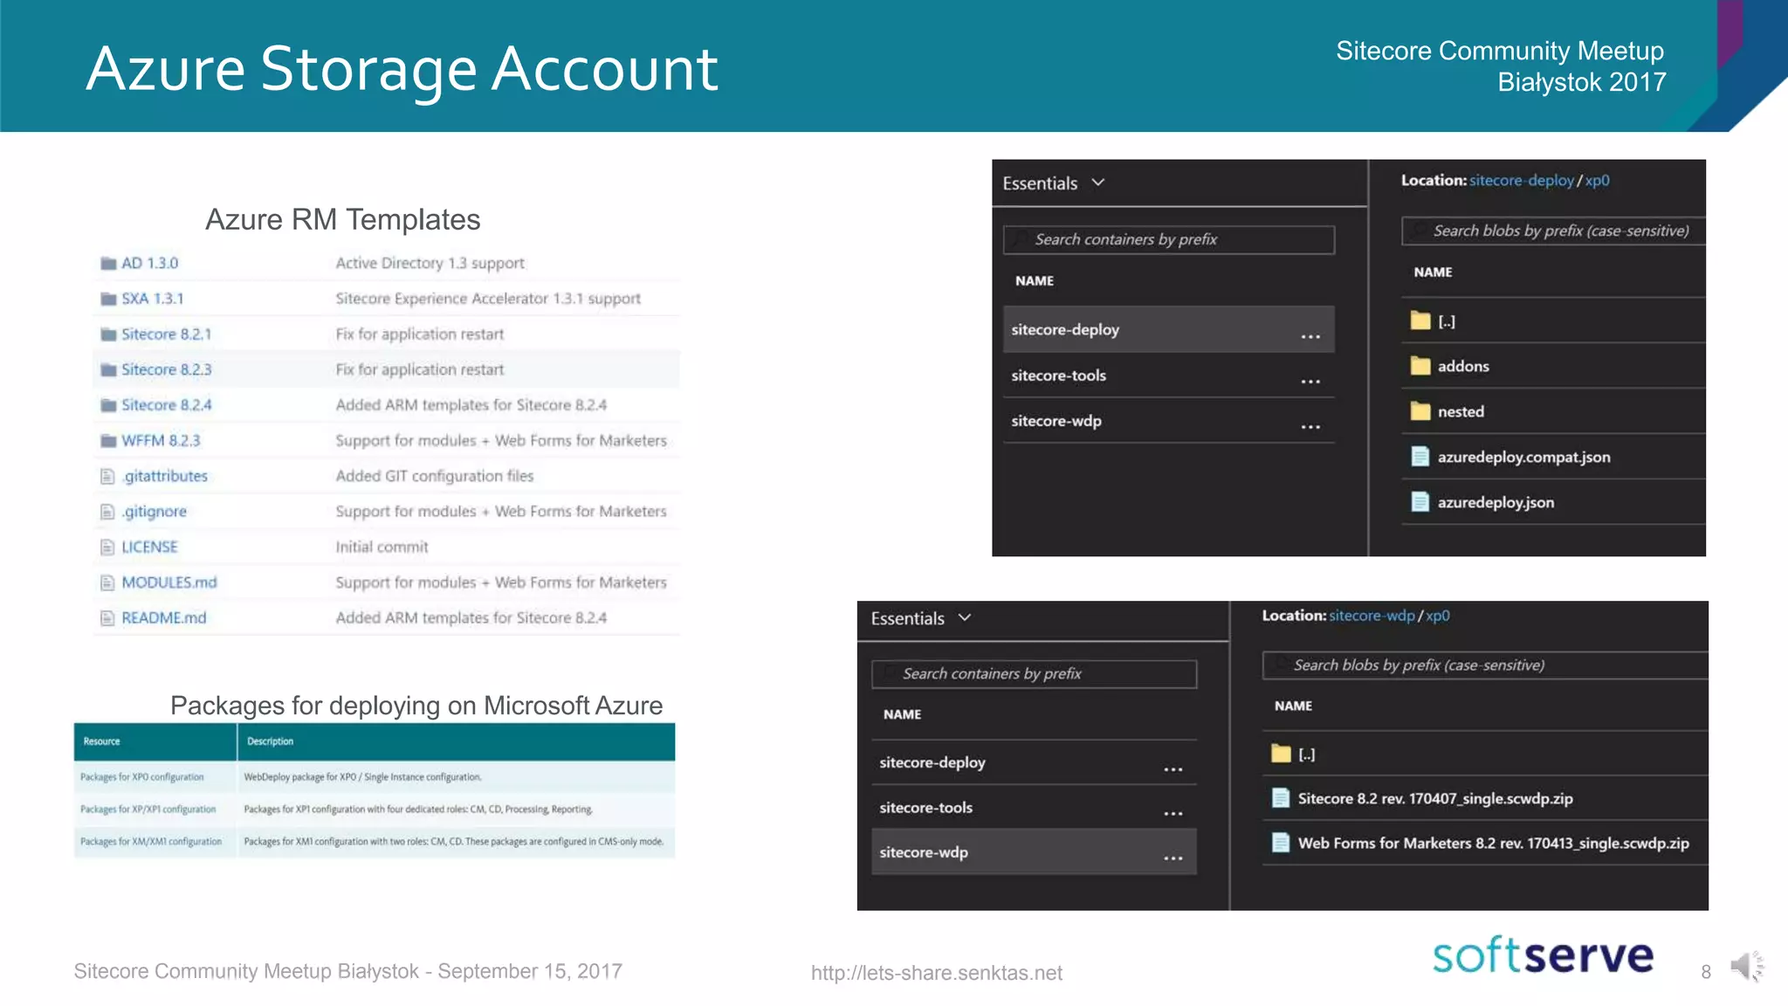Click sitecore-deploy breadcrumb link in Location
1788x1006 pixels.
coord(1521,180)
